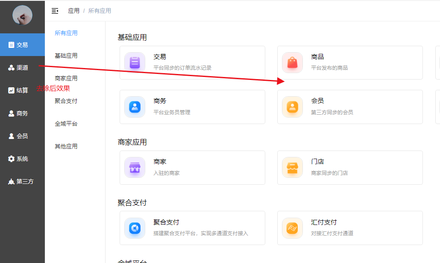Click the 应用 breadcrumb link
This screenshot has width=440, height=263.
pyautogui.click(x=73, y=11)
